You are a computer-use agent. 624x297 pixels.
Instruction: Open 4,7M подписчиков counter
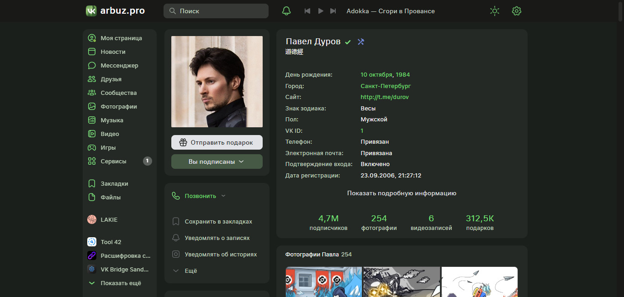tap(328, 223)
